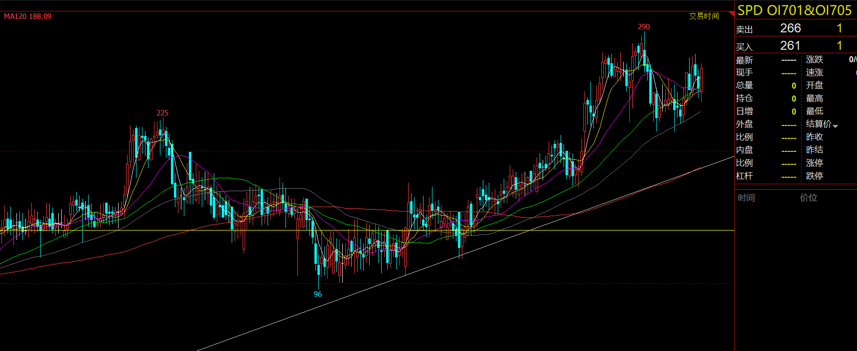Click the 跌停 limit-down label
857x351 pixels.
(815, 176)
